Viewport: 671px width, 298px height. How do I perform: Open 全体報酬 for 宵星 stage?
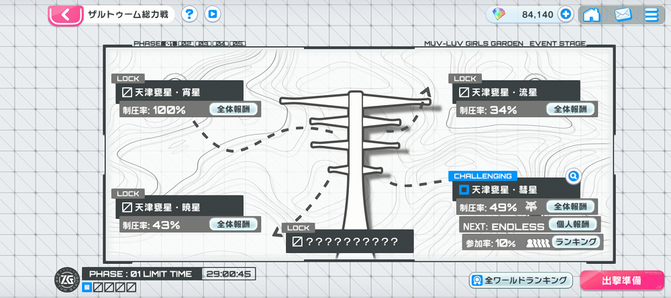tap(234, 109)
